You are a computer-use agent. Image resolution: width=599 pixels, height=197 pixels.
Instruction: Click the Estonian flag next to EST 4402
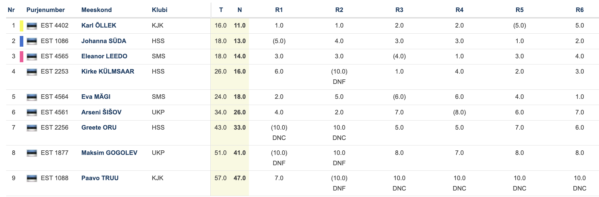(x=32, y=26)
